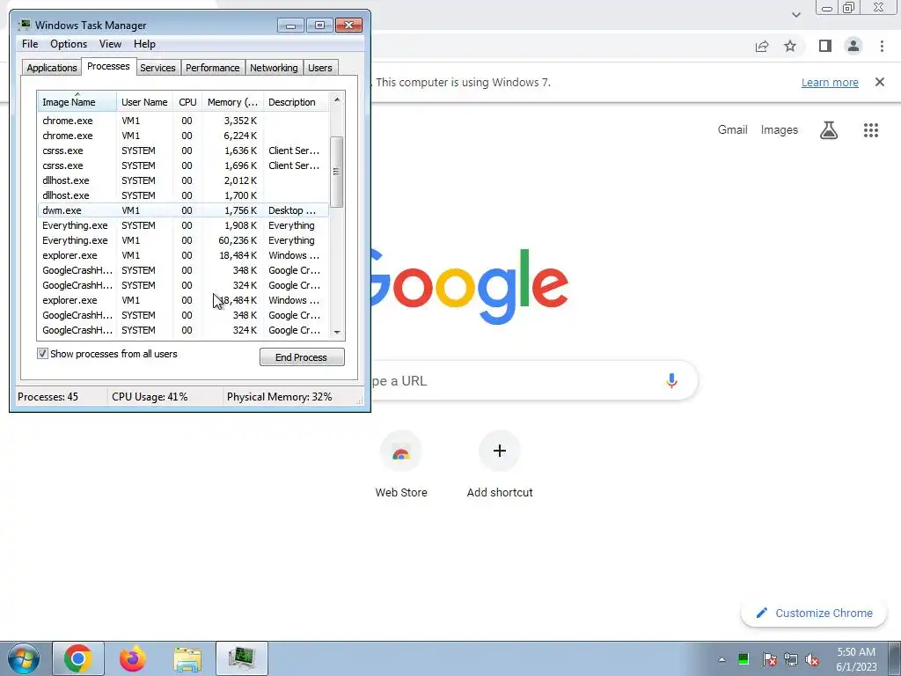Switch to the Networking tab
This screenshot has width=901, height=676.
tap(274, 67)
